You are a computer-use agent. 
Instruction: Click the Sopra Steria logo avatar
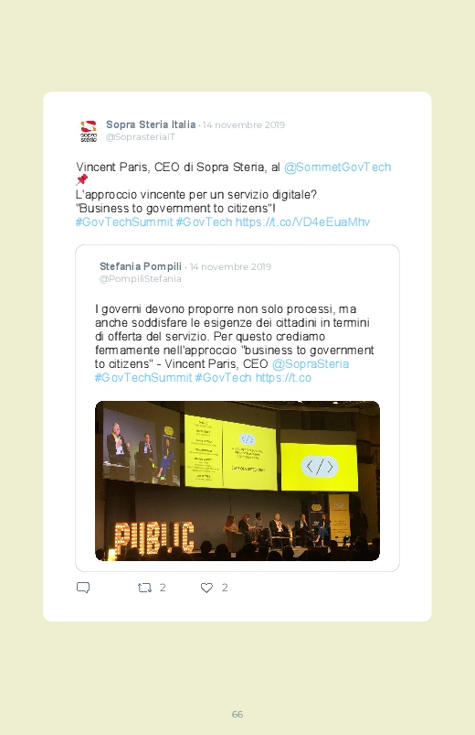(x=89, y=131)
